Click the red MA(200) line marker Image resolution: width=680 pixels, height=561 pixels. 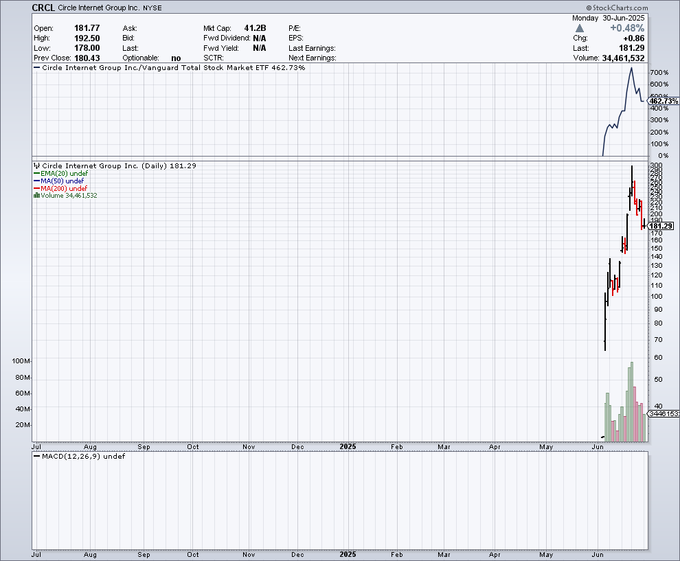pyautogui.click(x=37, y=188)
